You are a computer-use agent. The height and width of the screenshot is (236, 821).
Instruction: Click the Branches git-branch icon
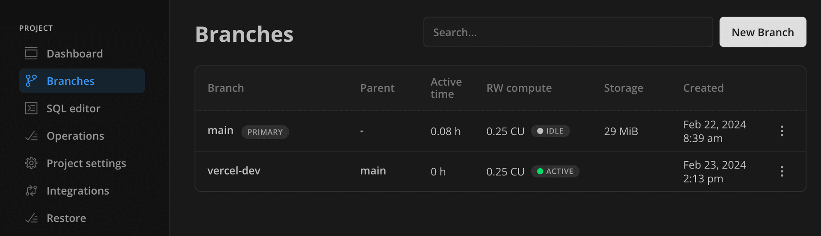[31, 81]
